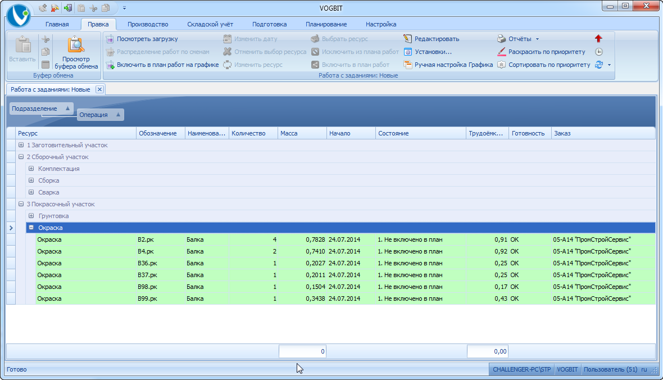Click Пользователь (51) in the status bar
This screenshot has width=663, height=380.
tap(610, 369)
